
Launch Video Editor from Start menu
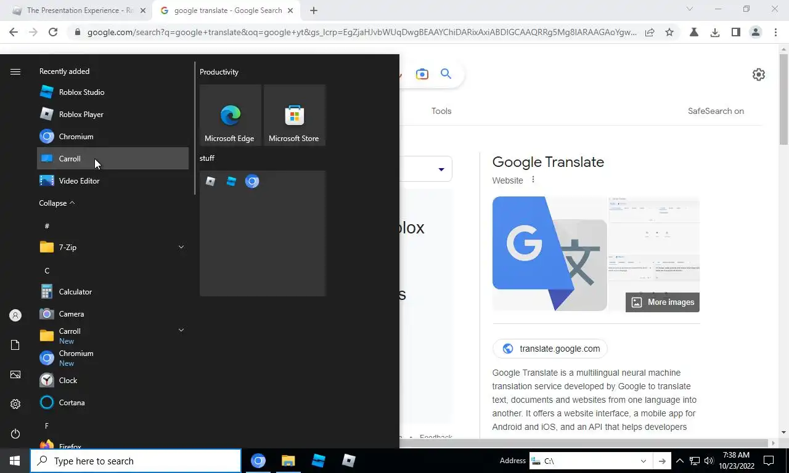click(x=113, y=181)
